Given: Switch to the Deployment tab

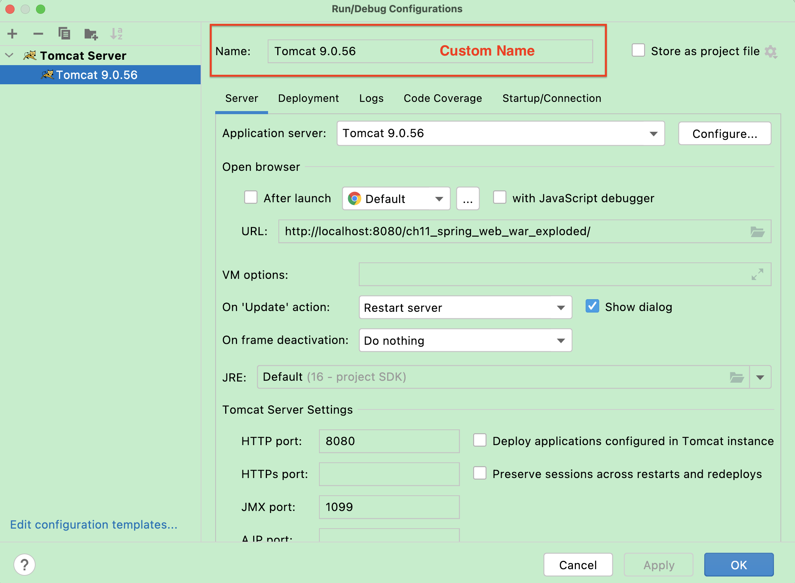Looking at the screenshot, I should point(308,98).
